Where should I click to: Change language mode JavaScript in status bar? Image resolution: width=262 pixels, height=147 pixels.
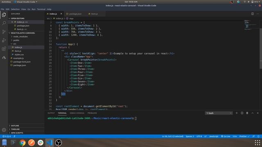tap(214, 136)
